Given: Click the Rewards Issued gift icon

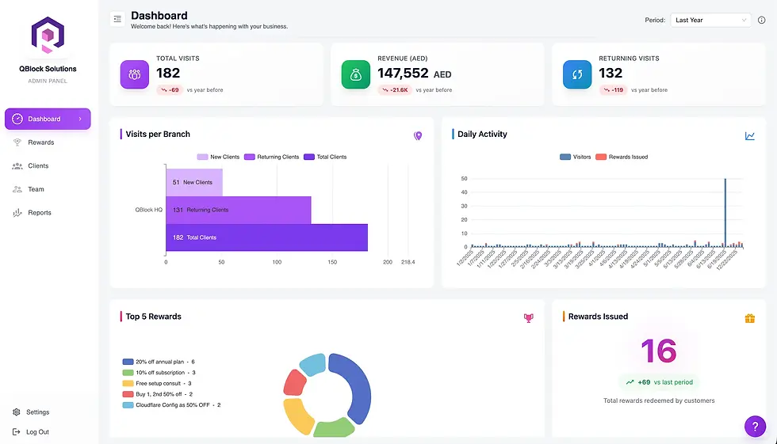Looking at the screenshot, I should pyautogui.click(x=750, y=318).
